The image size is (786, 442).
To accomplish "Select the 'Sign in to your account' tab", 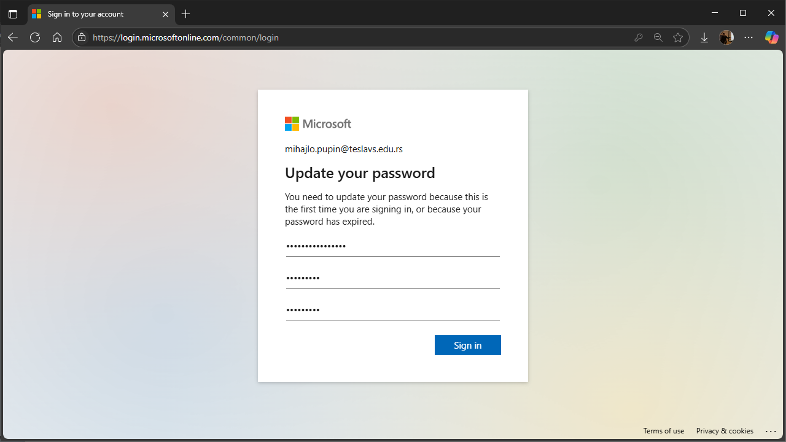I will [x=101, y=14].
